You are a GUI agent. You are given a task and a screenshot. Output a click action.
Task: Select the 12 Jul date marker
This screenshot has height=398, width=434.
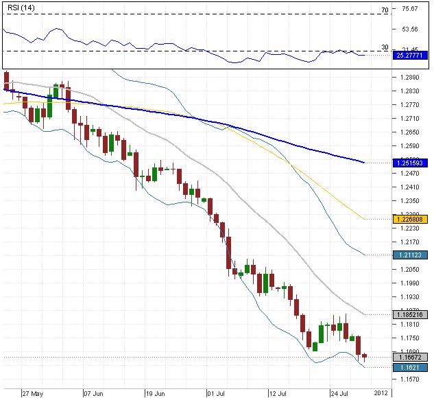tap(279, 393)
